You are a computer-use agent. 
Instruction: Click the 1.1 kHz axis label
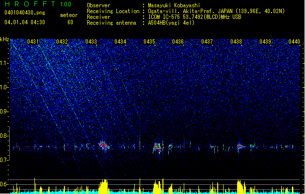point(4,63)
